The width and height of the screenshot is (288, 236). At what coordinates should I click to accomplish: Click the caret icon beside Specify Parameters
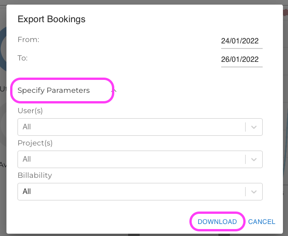tap(114, 91)
